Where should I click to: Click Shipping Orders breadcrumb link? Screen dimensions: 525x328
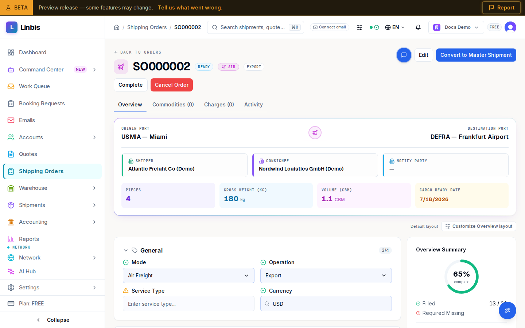pyautogui.click(x=147, y=27)
